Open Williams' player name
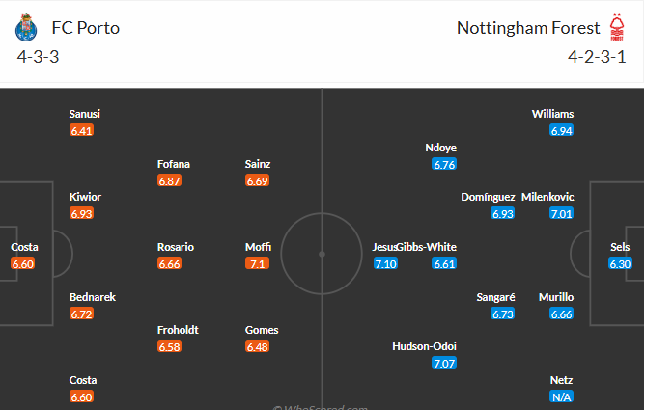The height and width of the screenshot is (410, 645). click(552, 114)
